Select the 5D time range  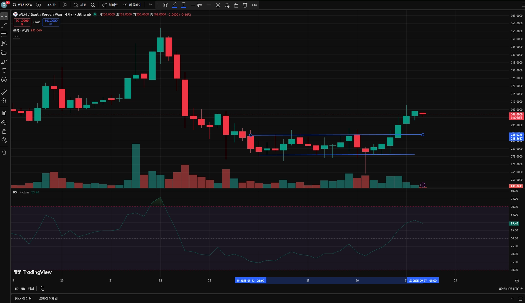pos(23,289)
